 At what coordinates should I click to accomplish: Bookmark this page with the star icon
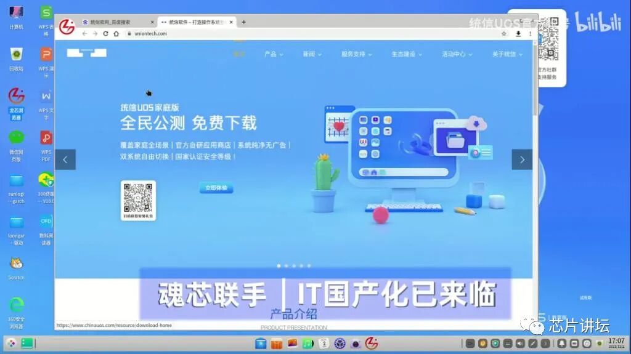coord(504,34)
